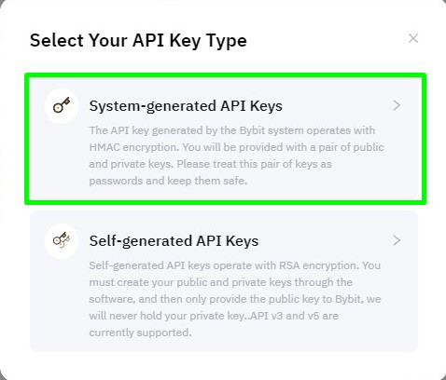Click the Select Your API Key Type title

point(138,41)
